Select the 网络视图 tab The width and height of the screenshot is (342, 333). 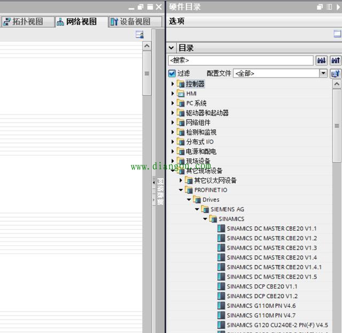point(77,22)
